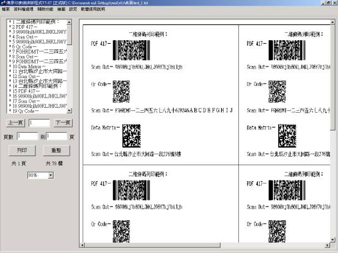Select list row 2 PDF 417
Image resolution: width=338 pixels, height=253 pixels.
click(37, 27)
